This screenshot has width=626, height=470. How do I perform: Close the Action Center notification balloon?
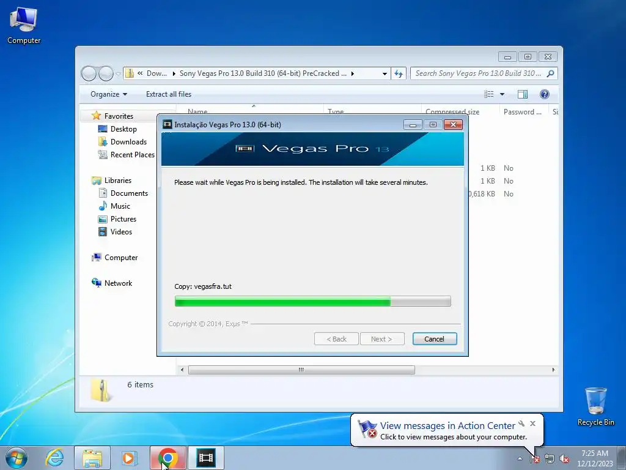pos(532,423)
